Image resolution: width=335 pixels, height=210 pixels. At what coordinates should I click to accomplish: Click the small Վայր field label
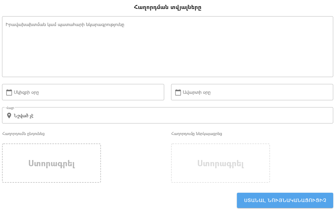tap(10, 108)
